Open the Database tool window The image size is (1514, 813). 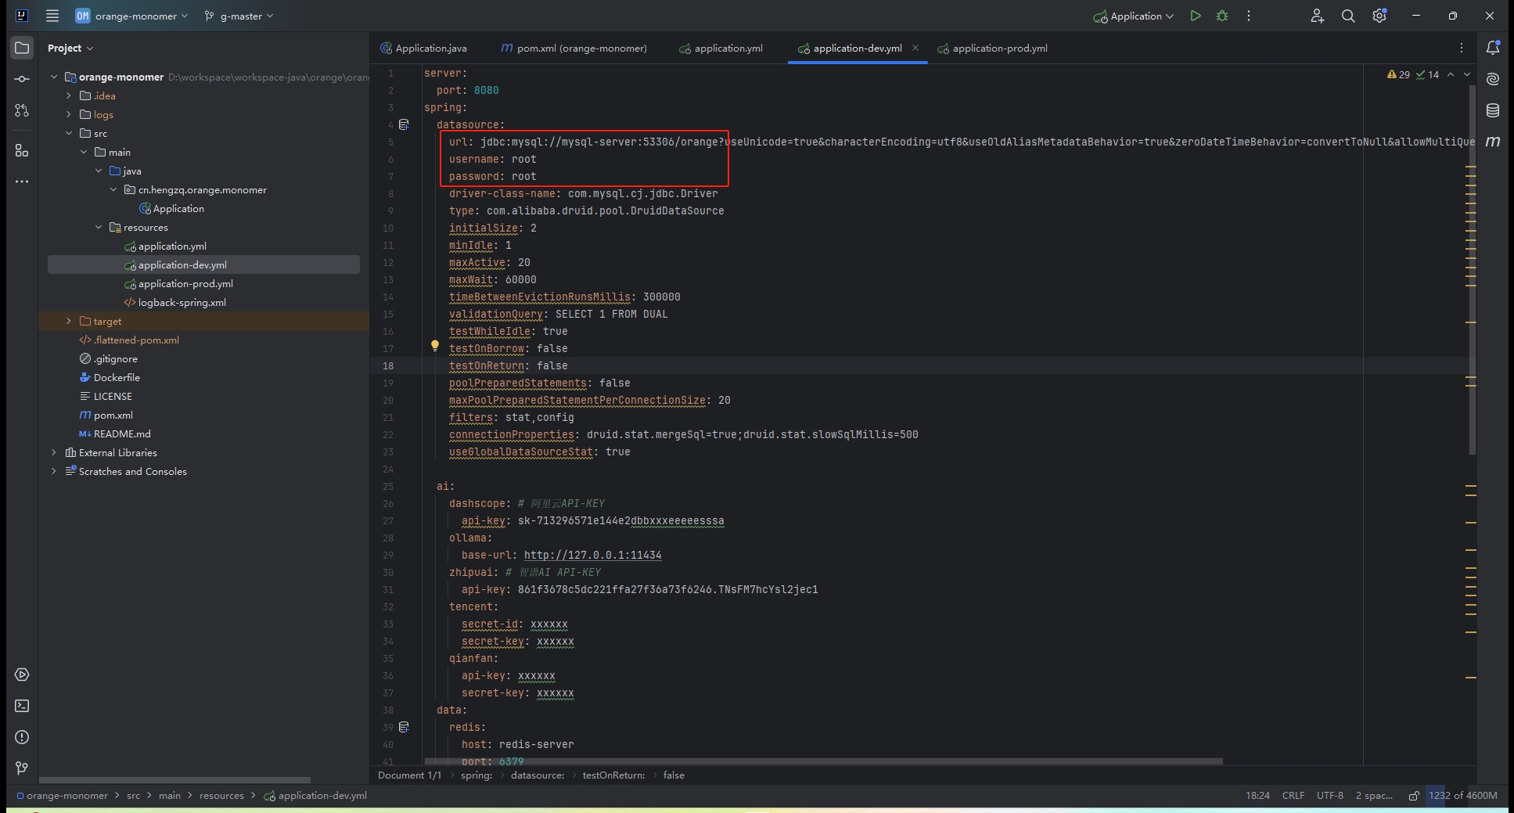tap(1493, 110)
